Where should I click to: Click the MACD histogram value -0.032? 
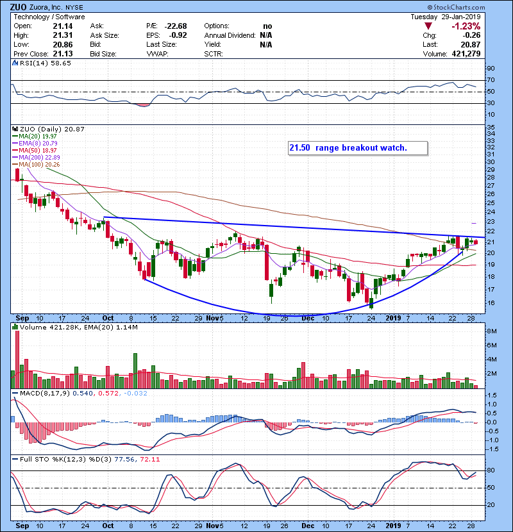coord(135,394)
